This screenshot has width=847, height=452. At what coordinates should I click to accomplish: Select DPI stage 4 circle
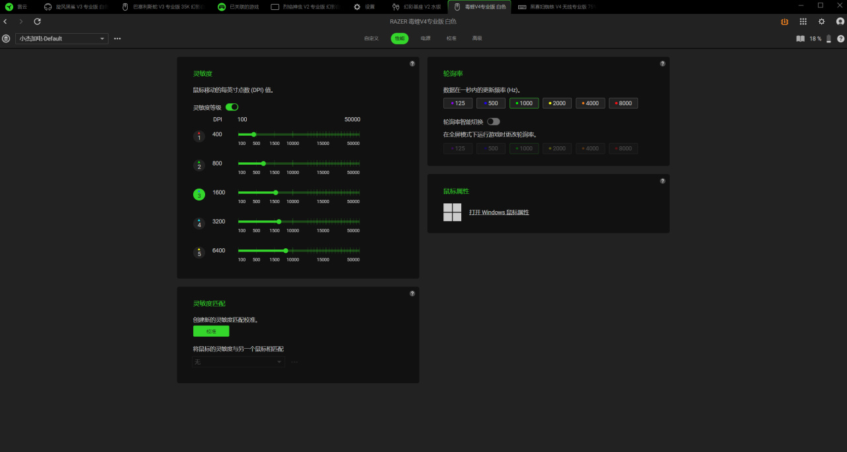pyautogui.click(x=199, y=224)
